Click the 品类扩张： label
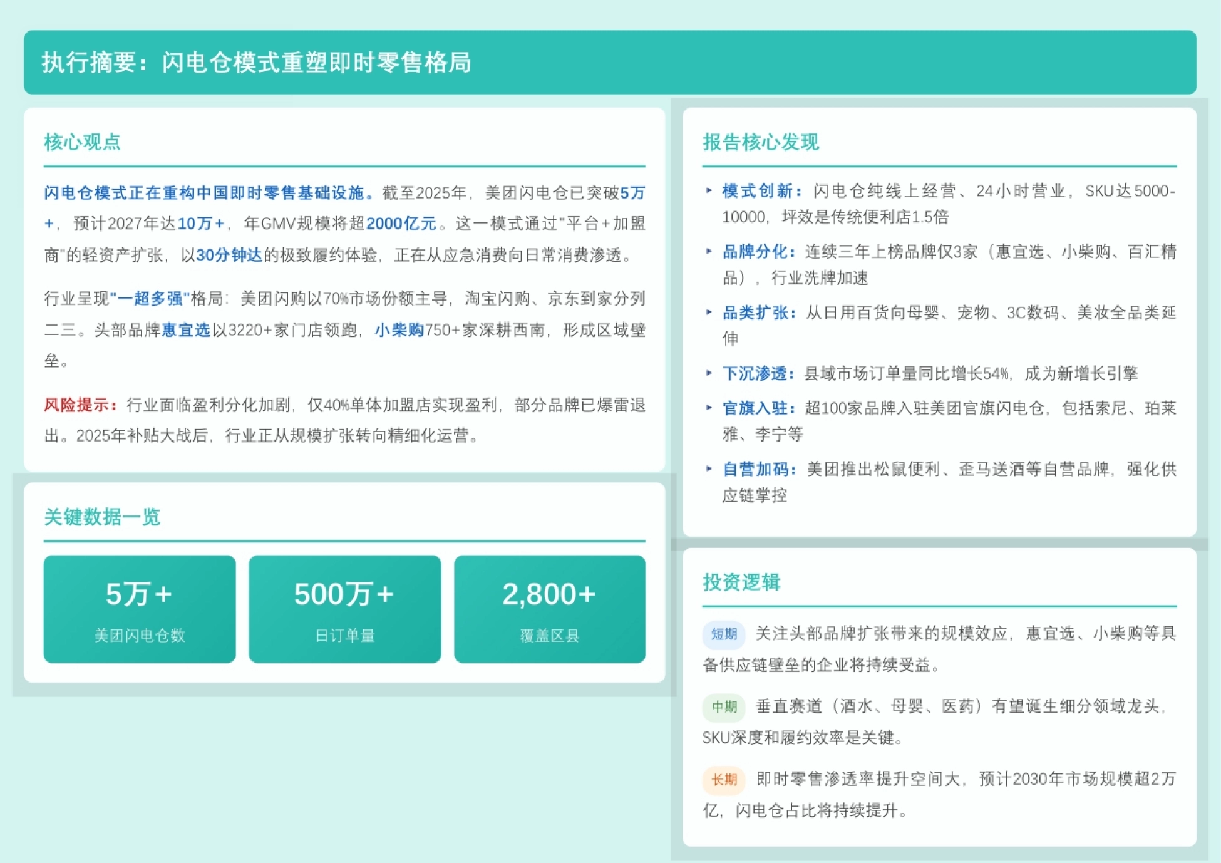 point(760,313)
